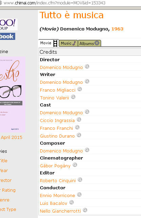Open Franco Franchi cast link
Viewport: 141px width, 218px height.
pyautogui.click(x=56, y=128)
